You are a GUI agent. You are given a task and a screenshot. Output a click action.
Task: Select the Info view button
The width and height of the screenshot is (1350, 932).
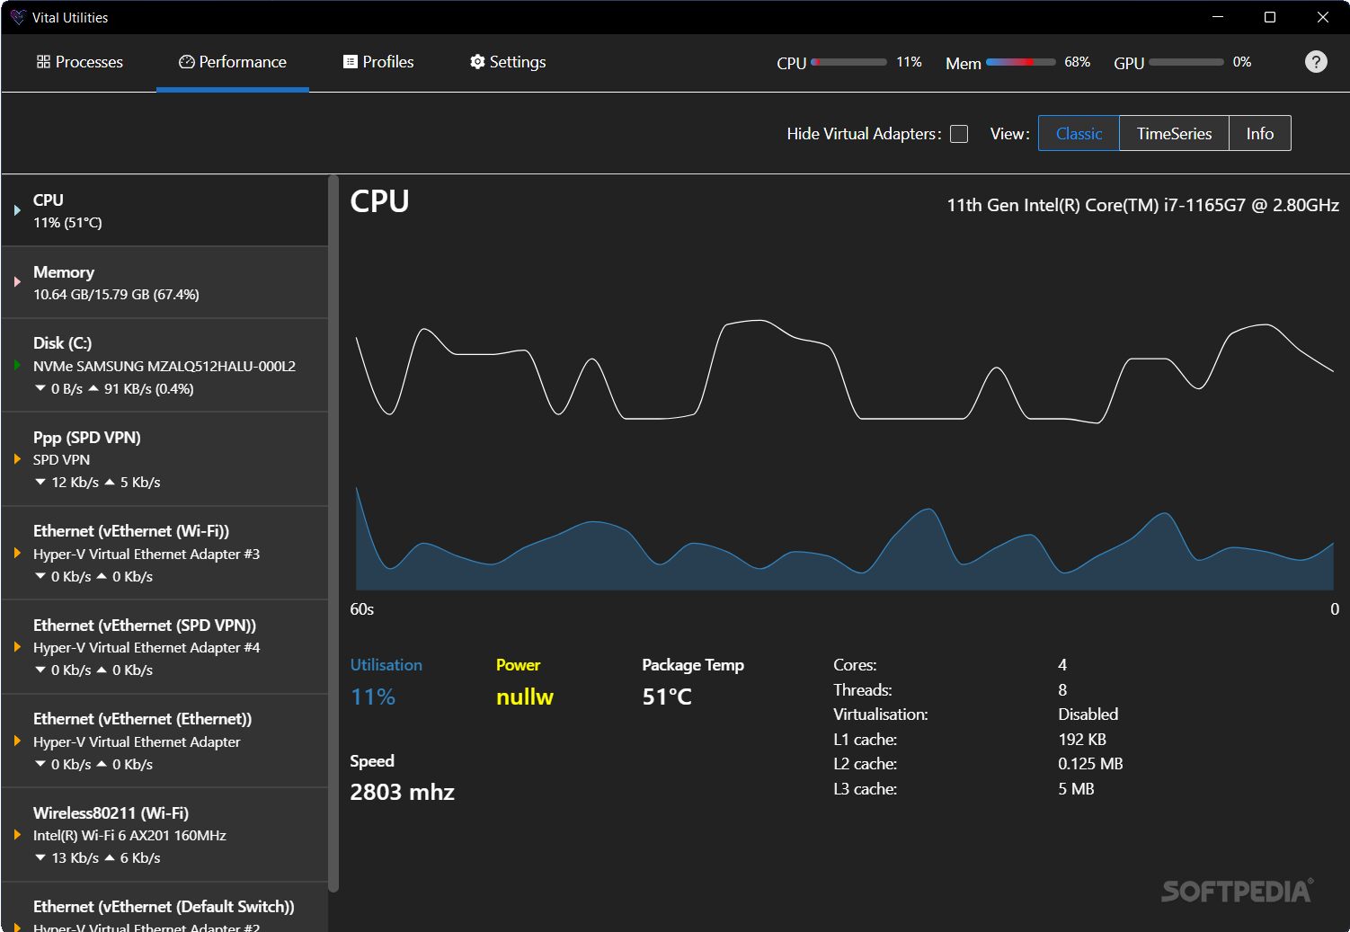[x=1259, y=133]
